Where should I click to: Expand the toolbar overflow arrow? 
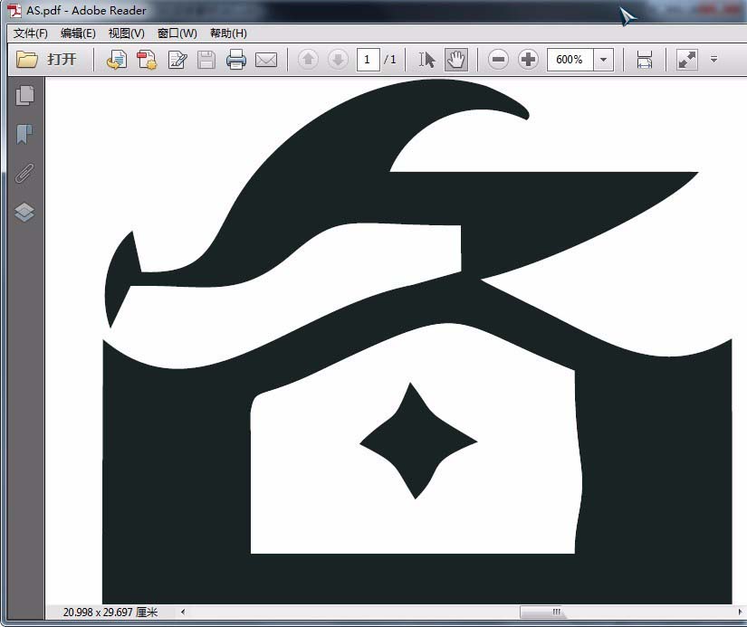[x=713, y=60]
